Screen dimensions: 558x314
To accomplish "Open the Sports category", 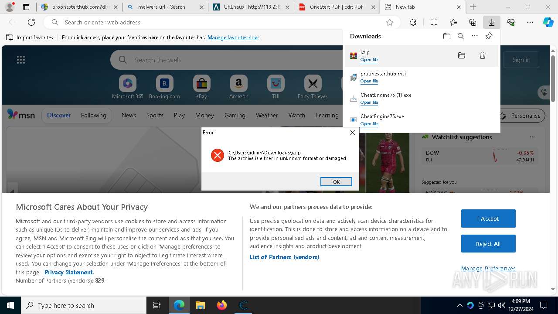I will tap(155, 115).
